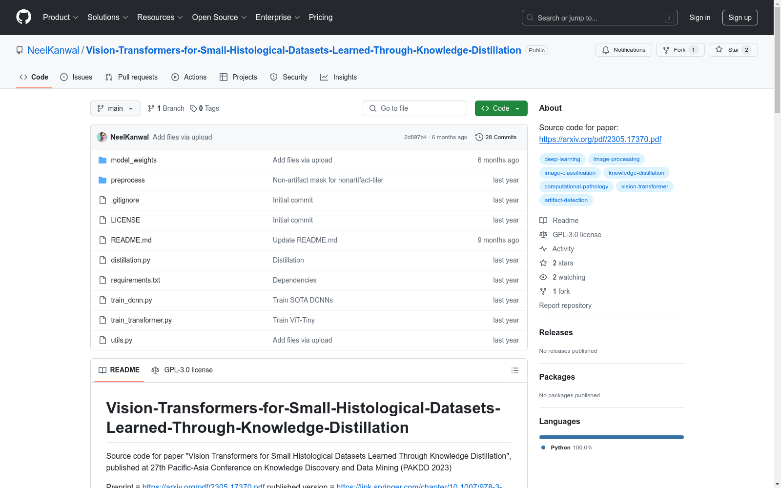The height and width of the screenshot is (488, 781).
Task: Open the Actions tab
Action: [x=189, y=77]
